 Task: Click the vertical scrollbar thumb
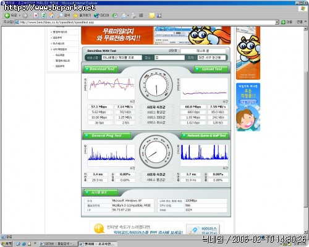point(306,140)
